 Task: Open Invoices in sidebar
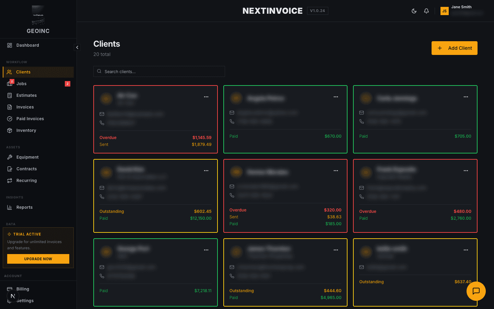[38, 107]
